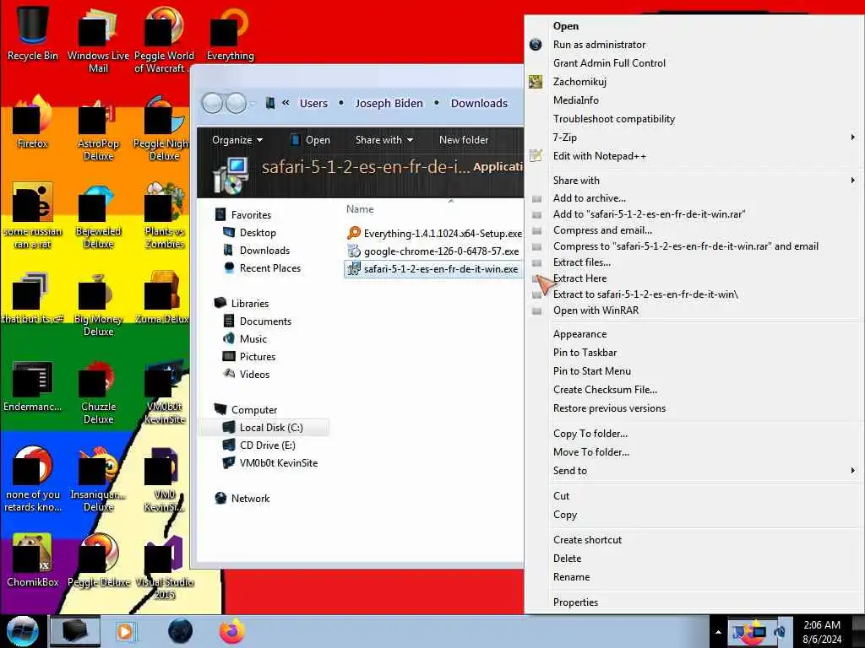Select the google-chrome-126-0-6478-57.exe file
This screenshot has width=865, height=648.
[x=433, y=251]
